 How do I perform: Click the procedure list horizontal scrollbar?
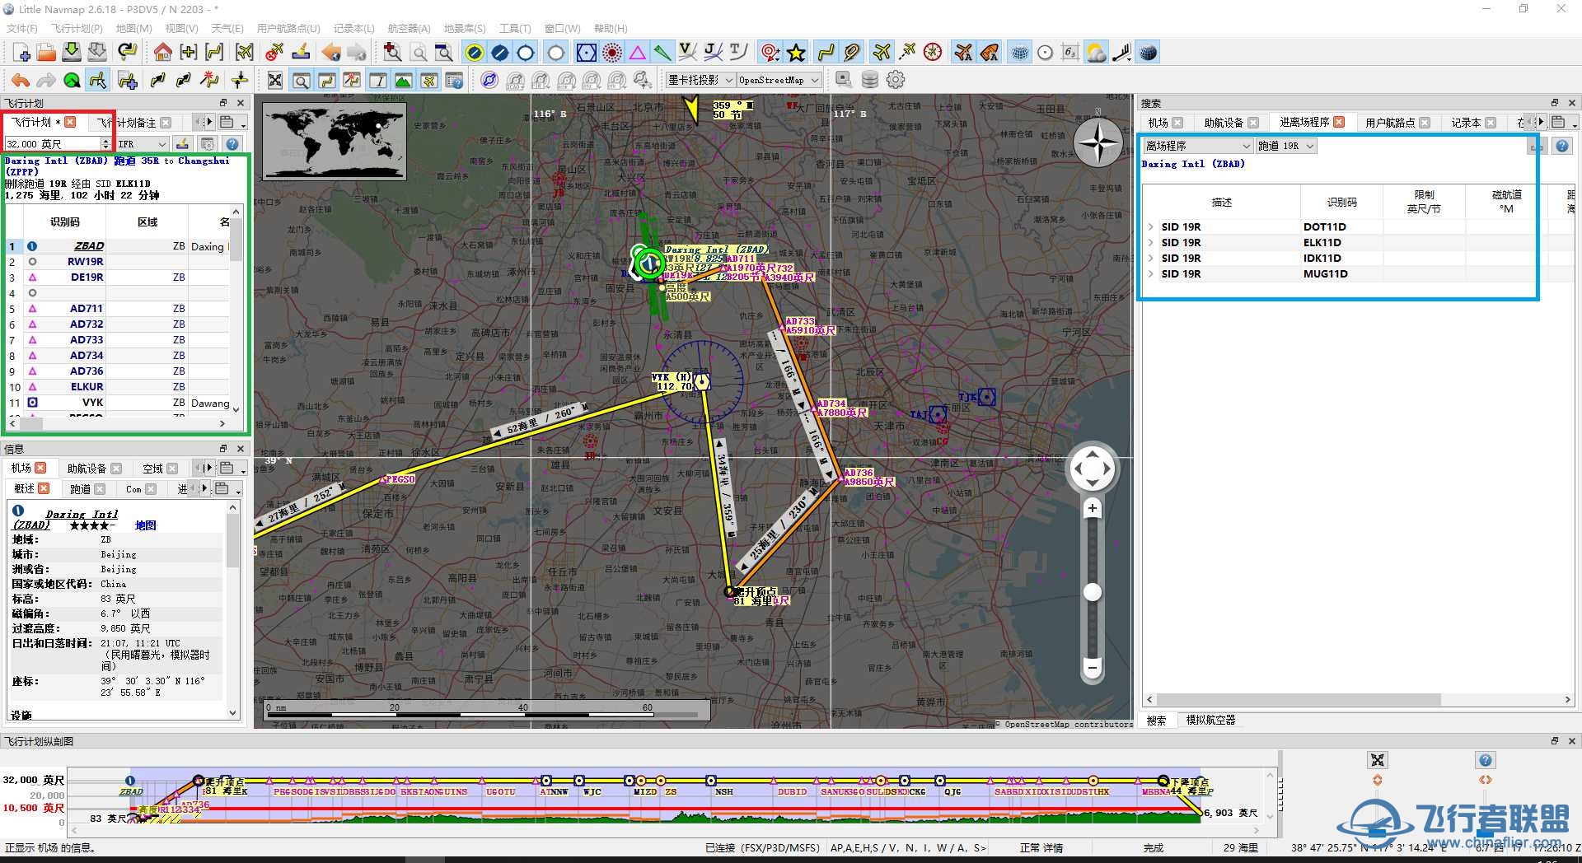(x=1298, y=699)
